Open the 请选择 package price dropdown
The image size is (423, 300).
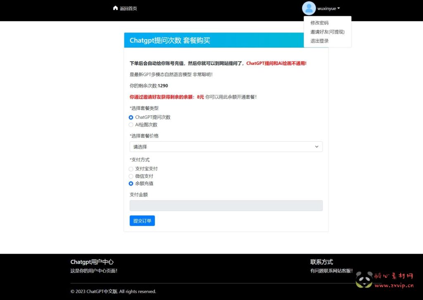[x=226, y=146]
